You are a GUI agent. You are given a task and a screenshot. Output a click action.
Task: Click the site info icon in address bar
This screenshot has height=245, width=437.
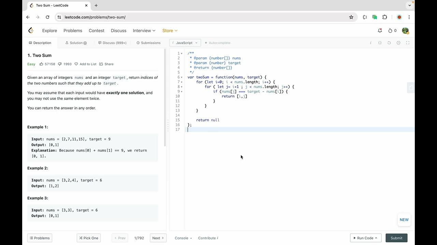pyautogui.click(x=59, y=17)
